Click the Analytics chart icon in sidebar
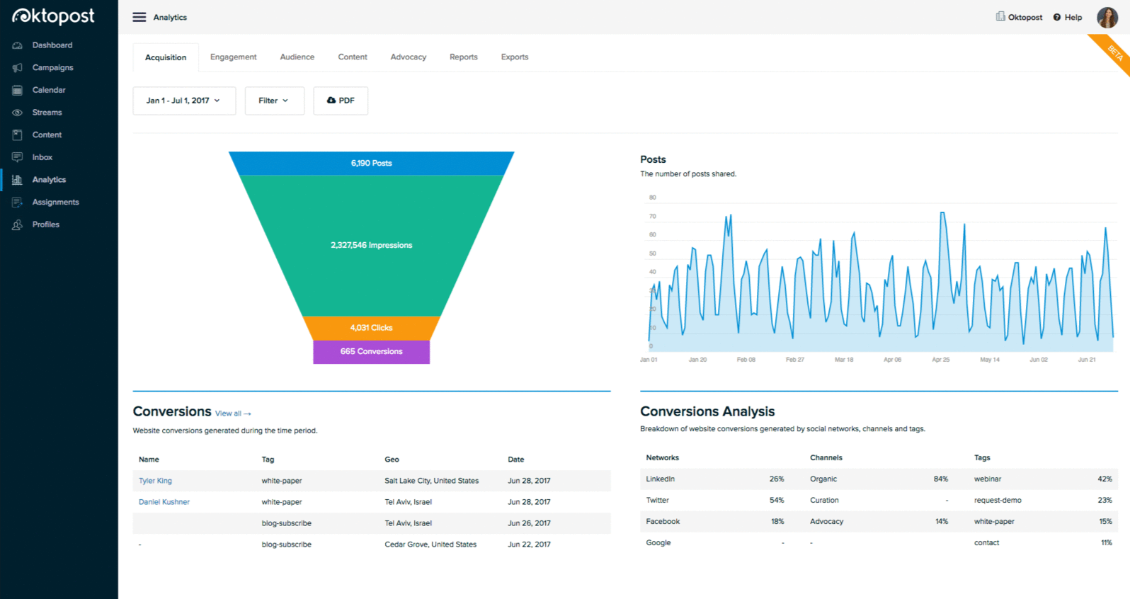The image size is (1130, 599). (x=18, y=180)
